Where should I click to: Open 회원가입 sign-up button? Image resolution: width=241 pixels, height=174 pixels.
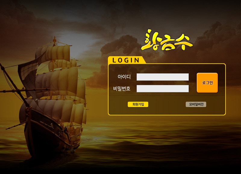[138, 104]
